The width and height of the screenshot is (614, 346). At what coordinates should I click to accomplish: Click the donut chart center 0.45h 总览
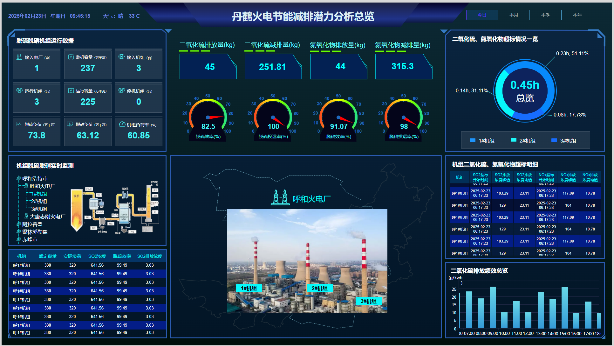(525, 91)
